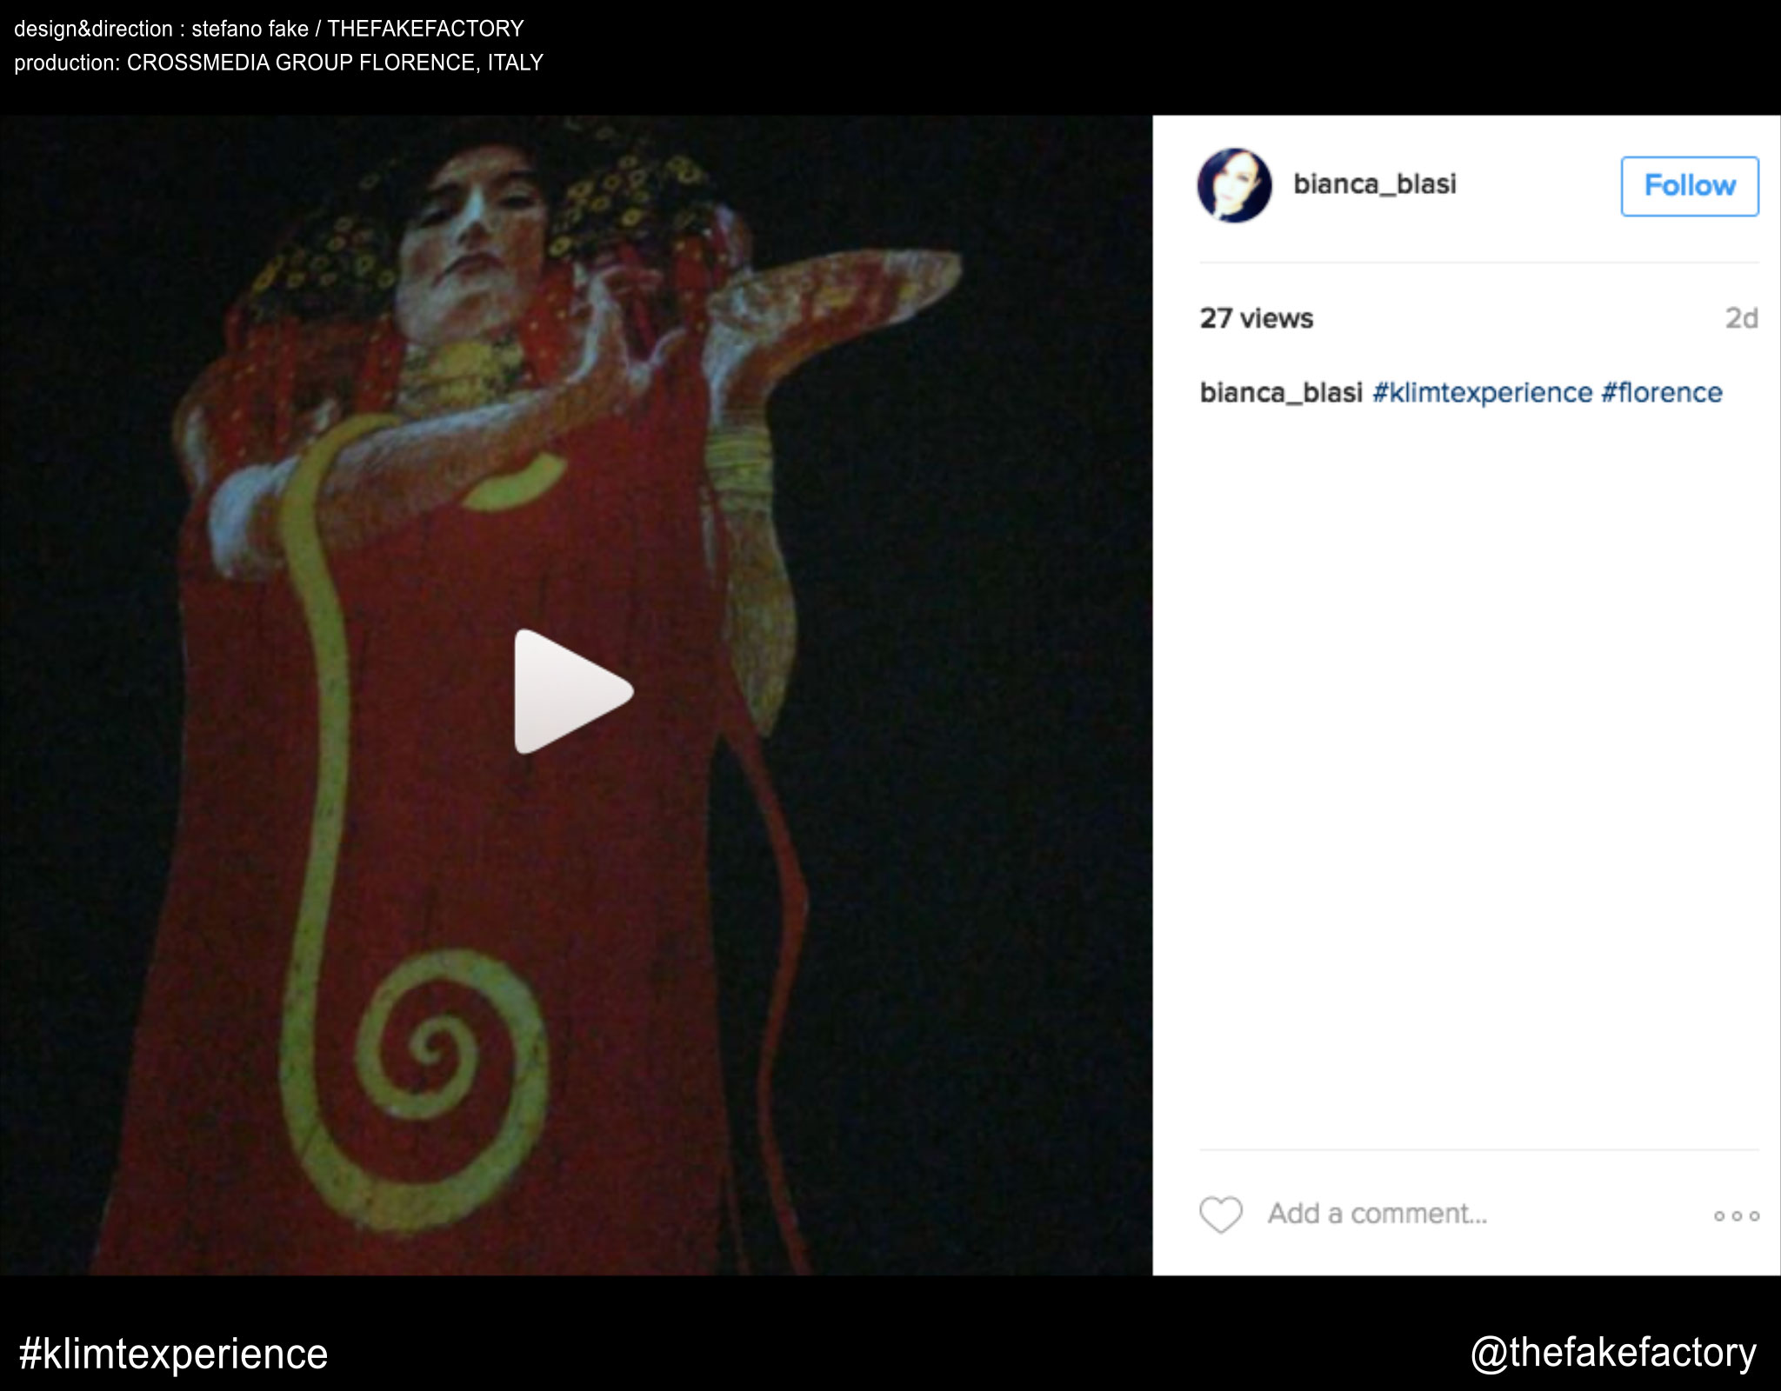Click the name stefano fake in the credits
Screen dimensions: 1781x1391
(250, 29)
